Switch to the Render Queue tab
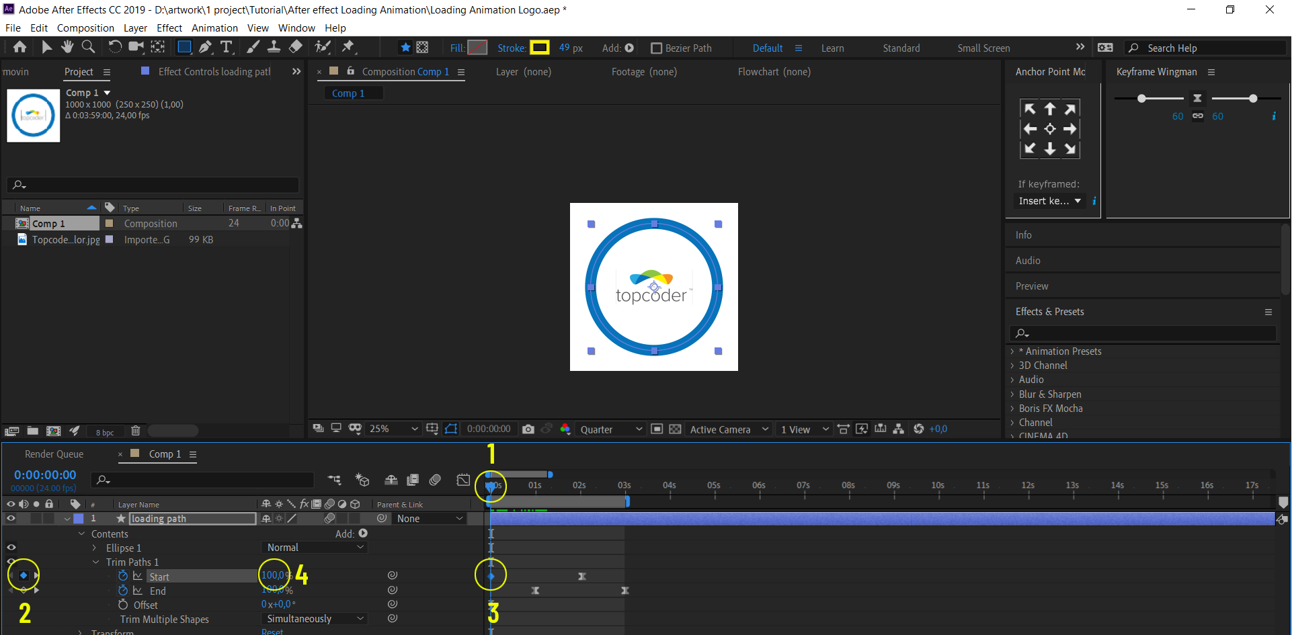The width and height of the screenshot is (1292, 635). click(54, 454)
